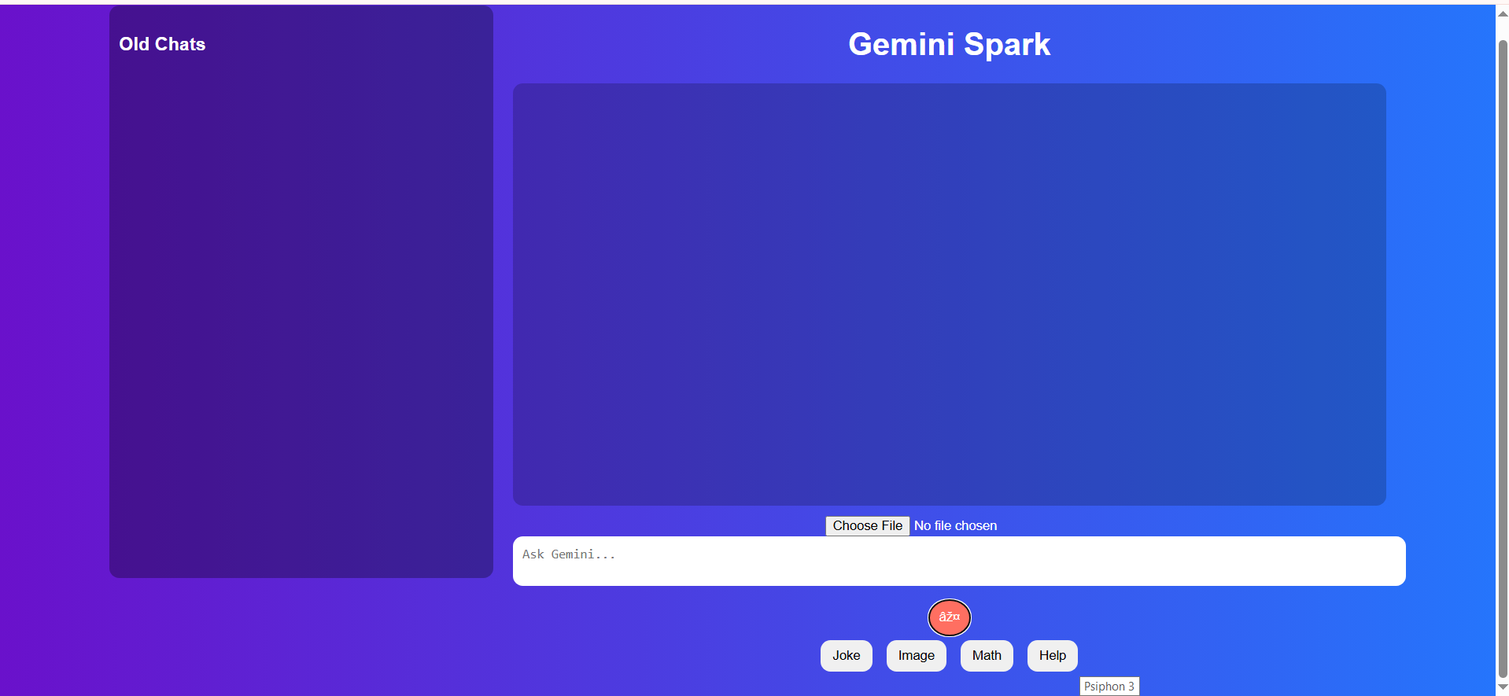Viewport: 1509px width, 696px height.
Task: Click the Help quick-prompt button
Action: pyautogui.click(x=1052, y=656)
